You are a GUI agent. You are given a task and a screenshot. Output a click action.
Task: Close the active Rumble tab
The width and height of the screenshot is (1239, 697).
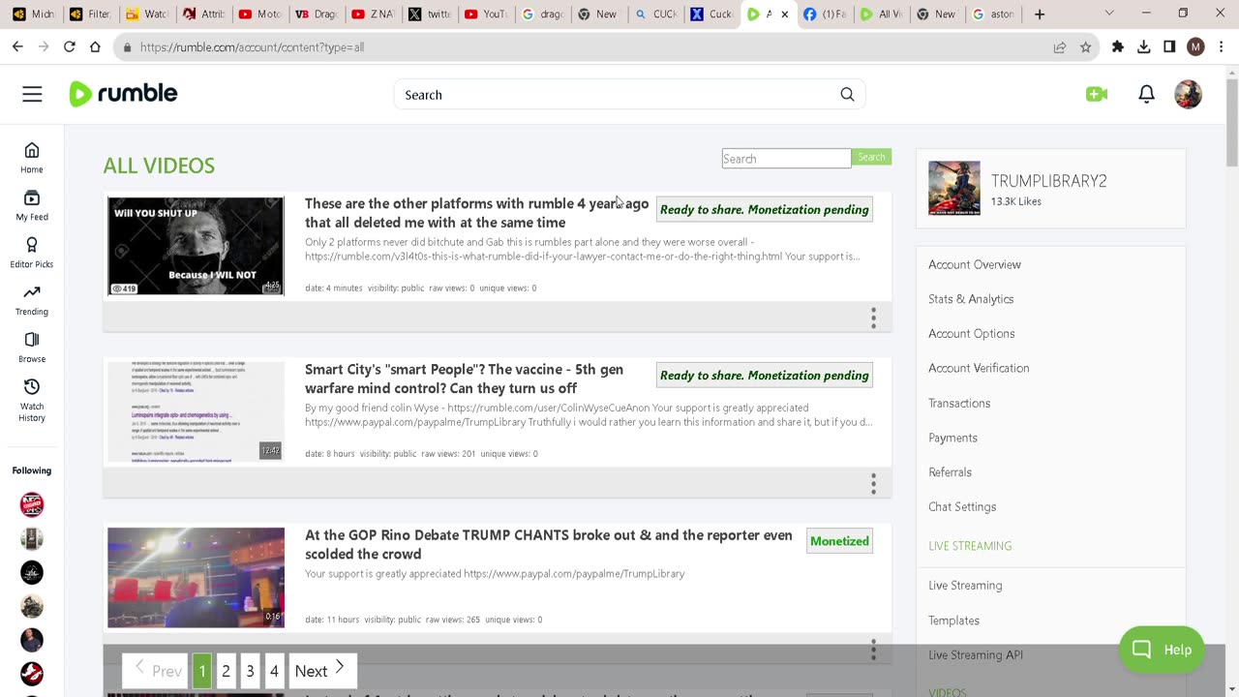click(x=784, y=14)
